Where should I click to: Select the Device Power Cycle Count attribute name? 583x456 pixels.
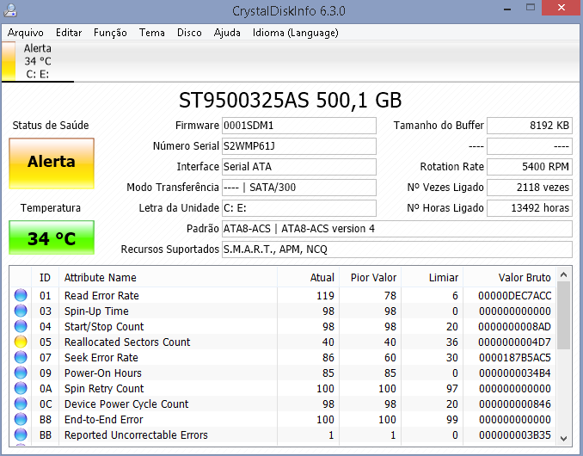tap(126, 404)
